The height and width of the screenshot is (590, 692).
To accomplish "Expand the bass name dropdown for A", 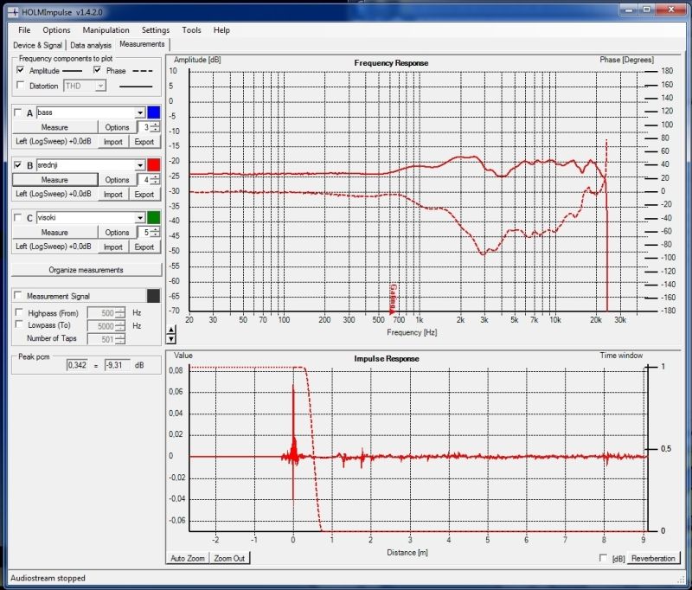I will [x=140, y=112].
